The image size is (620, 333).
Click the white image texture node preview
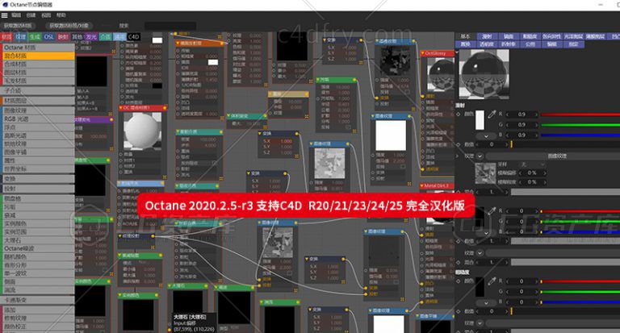click(x=391, y=135)
